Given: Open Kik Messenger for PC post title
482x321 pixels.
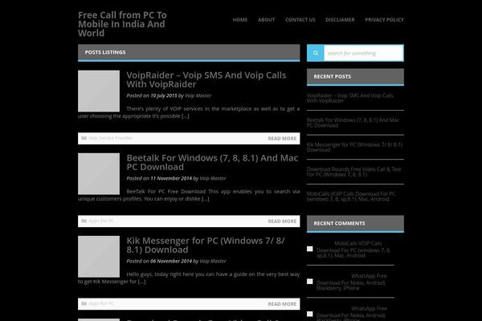Looking at the screenshot, I should click(x=206, y=245).
